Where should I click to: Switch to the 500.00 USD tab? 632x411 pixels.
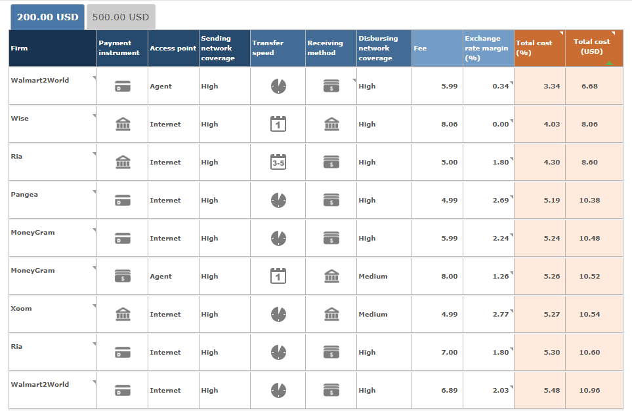(121, 17)
